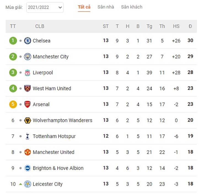Click the Chelsea club crest icon

click(28, 41)
